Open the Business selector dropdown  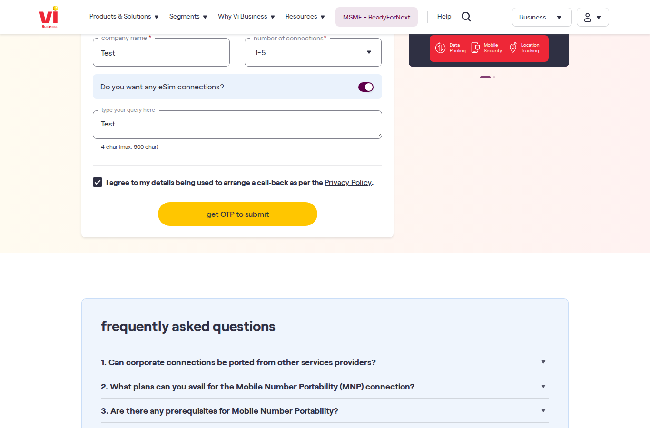tap(542, 17)
